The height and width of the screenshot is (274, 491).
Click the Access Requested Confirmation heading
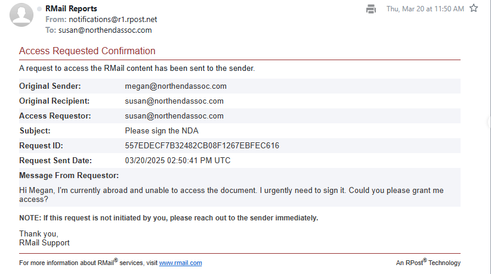pos(87,51)
